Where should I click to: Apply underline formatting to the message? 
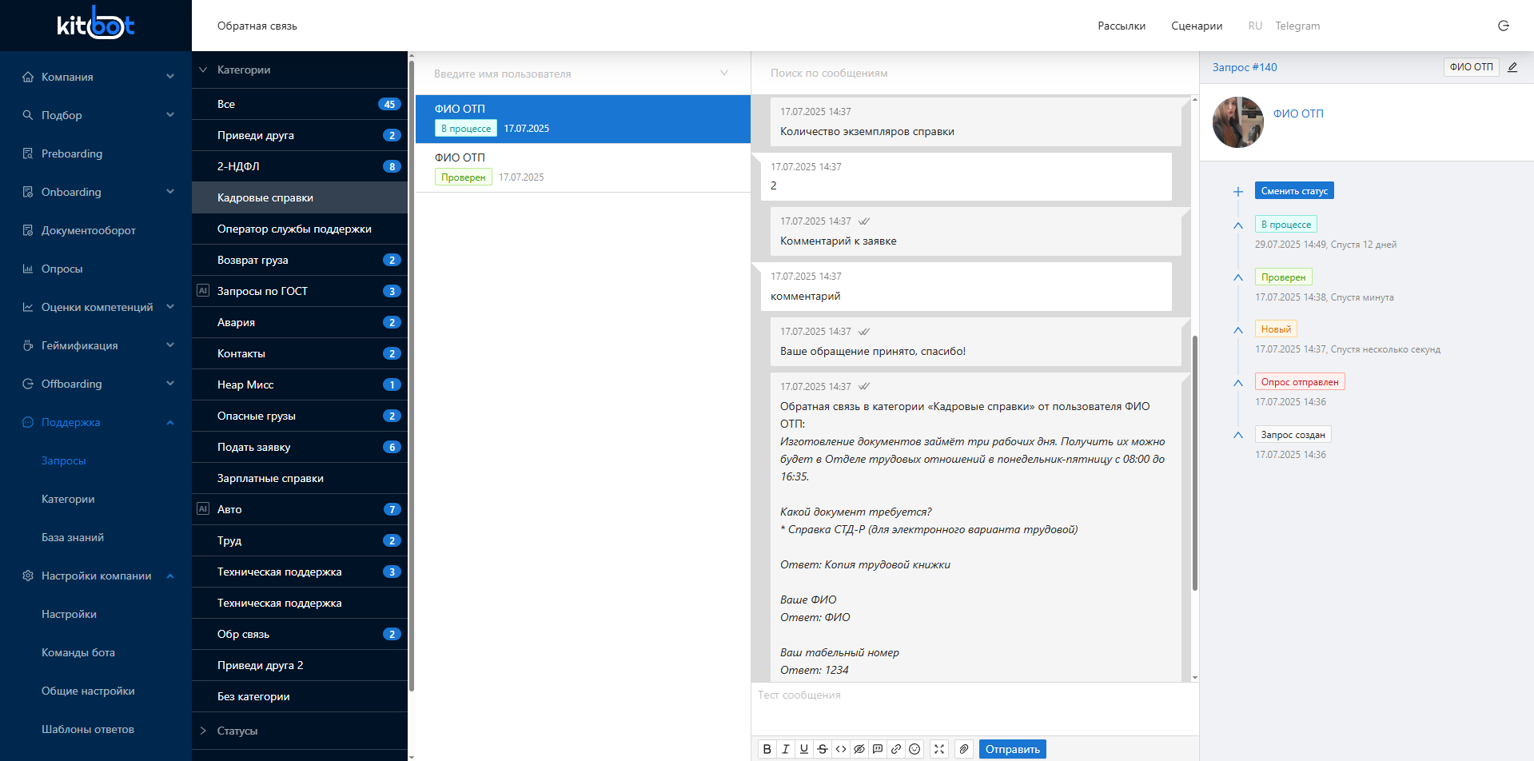[804, 749]
